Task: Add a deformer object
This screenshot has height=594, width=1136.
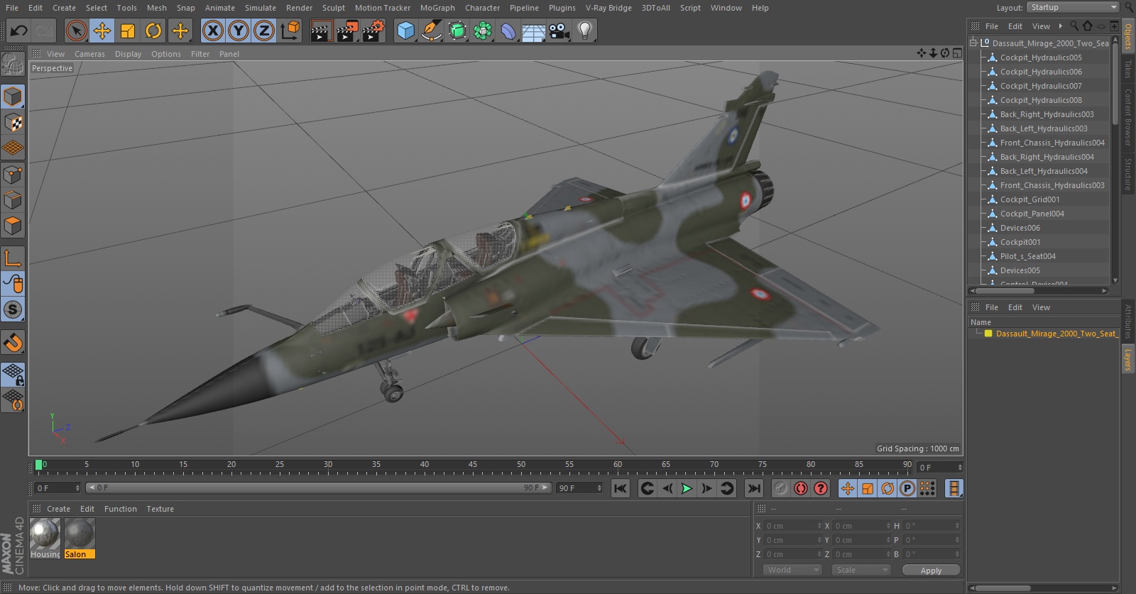Action: 508,31
